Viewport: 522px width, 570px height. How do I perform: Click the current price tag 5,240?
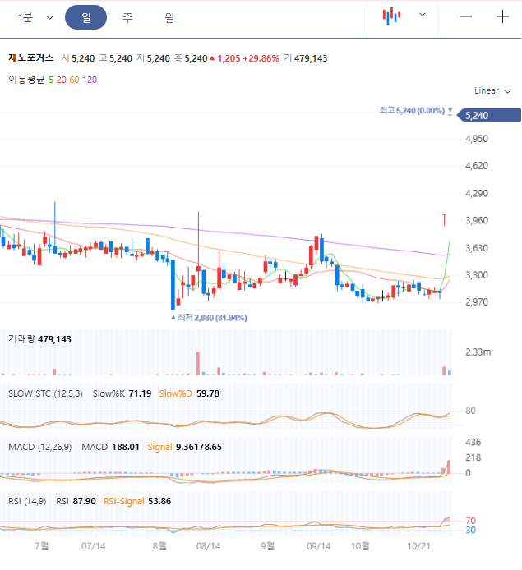click(488, 116)
